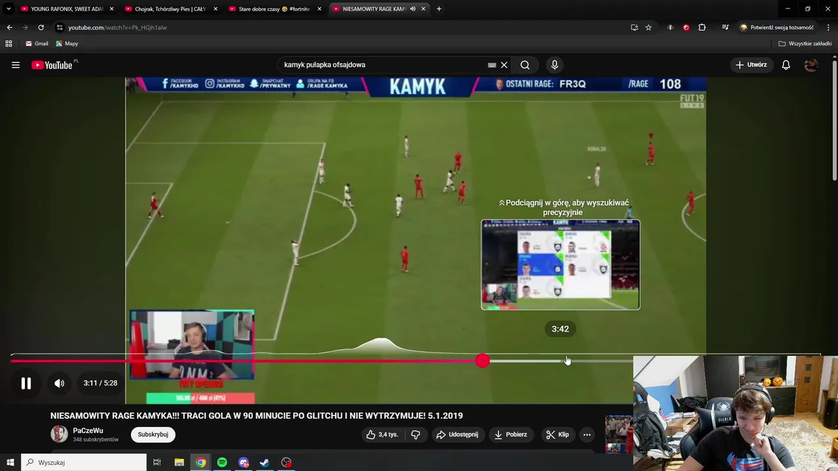Run search with the magnifier button
The image size is (838, 471).
pyautogui.click(x=525, y=65)
